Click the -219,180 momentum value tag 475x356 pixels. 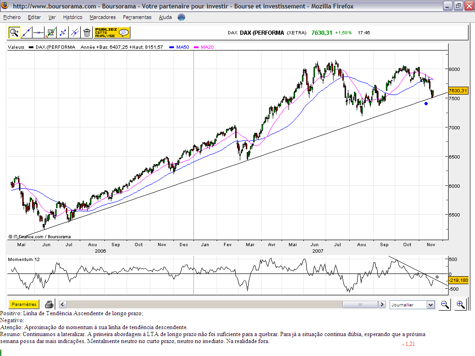[x=458, y=280]
